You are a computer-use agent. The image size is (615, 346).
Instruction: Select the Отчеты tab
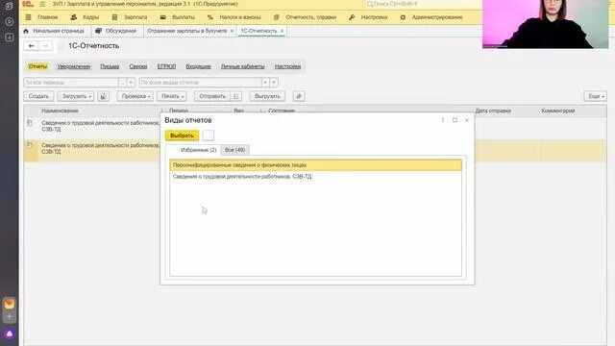pyautogui.click(x=37, y=66)
